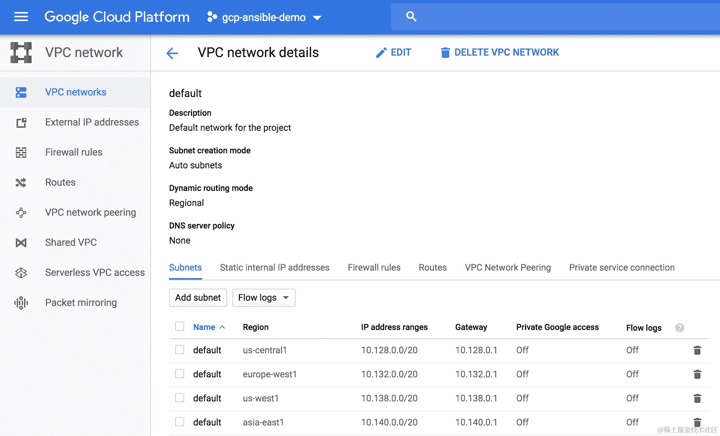Select Firewall rules in the sidebar

click(75, 153)
